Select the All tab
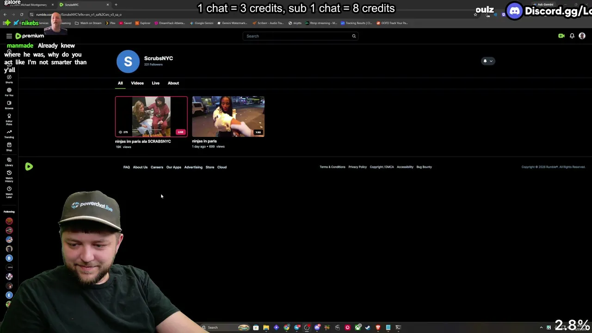This screenshot has height=333, width=592. (120, 83)
